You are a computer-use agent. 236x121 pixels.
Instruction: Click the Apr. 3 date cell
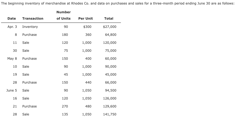pyautogui.click(x=12, y=27)
